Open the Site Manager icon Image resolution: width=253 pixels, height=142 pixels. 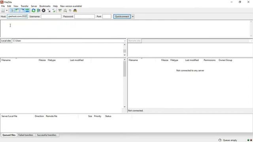[x=3, y=11]
